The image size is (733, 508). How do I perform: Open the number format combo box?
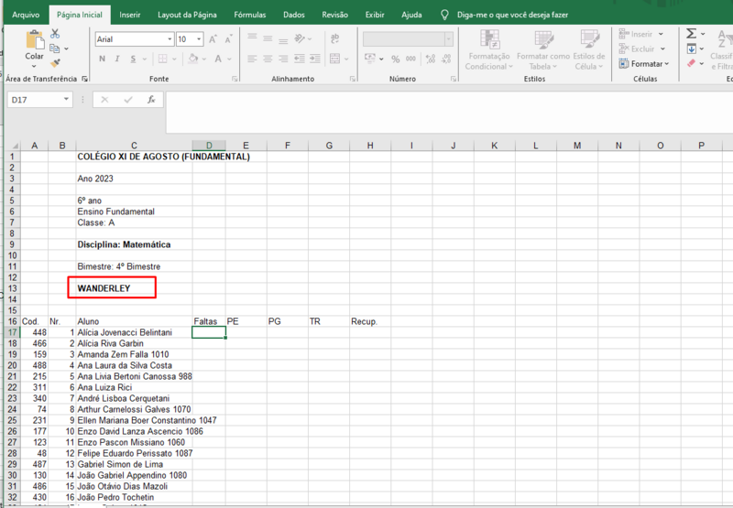click(408, 39)
